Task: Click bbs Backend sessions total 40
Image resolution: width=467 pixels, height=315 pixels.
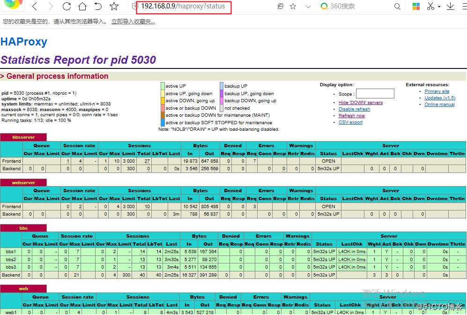Action: pyautogui.click(x=142, y=275)
